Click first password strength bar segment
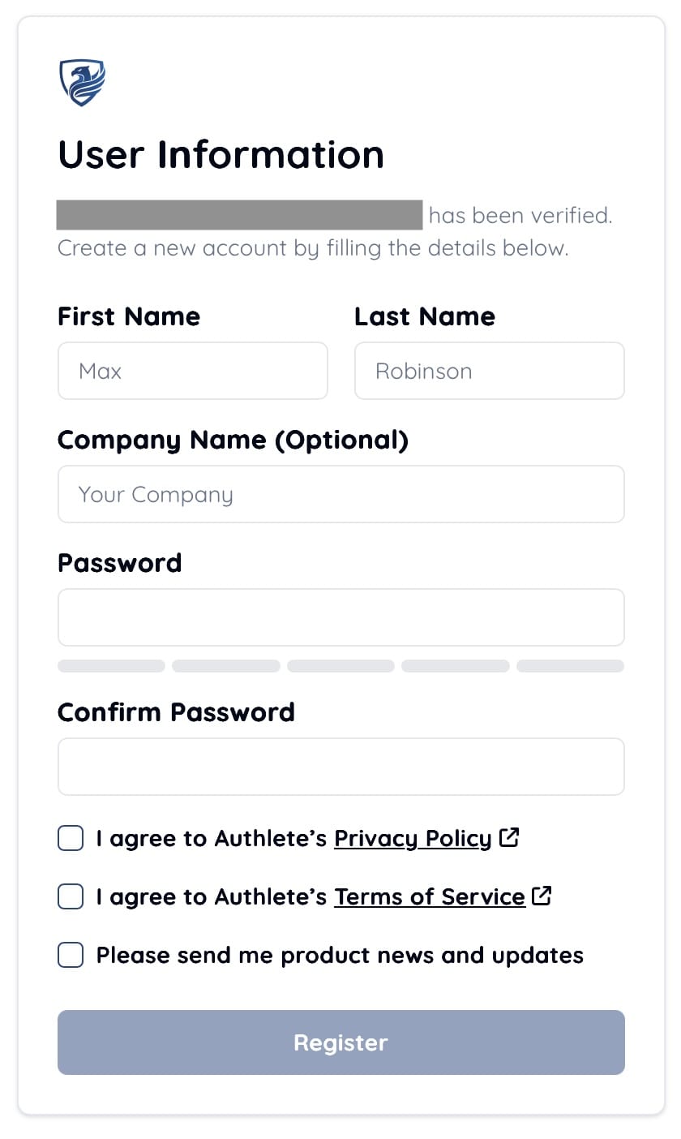This screenshot has width=681, height=1139. [x=111, y=666]
